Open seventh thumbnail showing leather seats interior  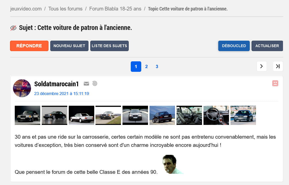tap(189, 115)
